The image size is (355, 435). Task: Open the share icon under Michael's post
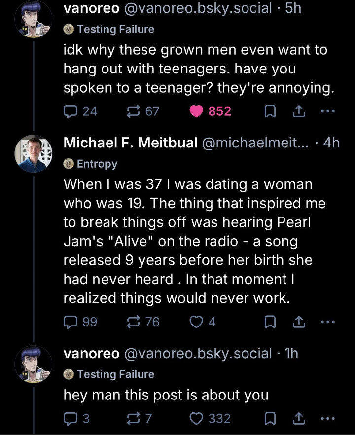(x=299, y=322)
